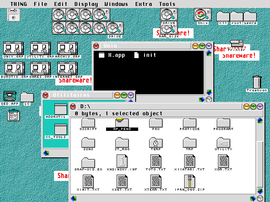Select the UTILITY folder
The height and width of the screenshot is (202, 270).
(224, 144)
